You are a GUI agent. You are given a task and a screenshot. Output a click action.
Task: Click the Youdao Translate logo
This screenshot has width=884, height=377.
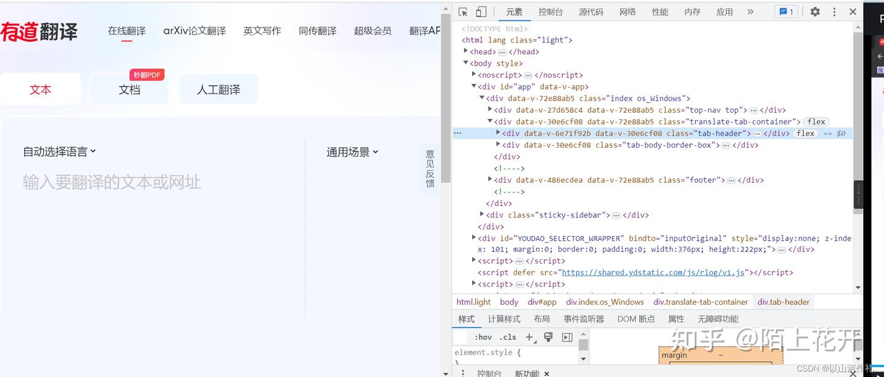coord(39,31)
